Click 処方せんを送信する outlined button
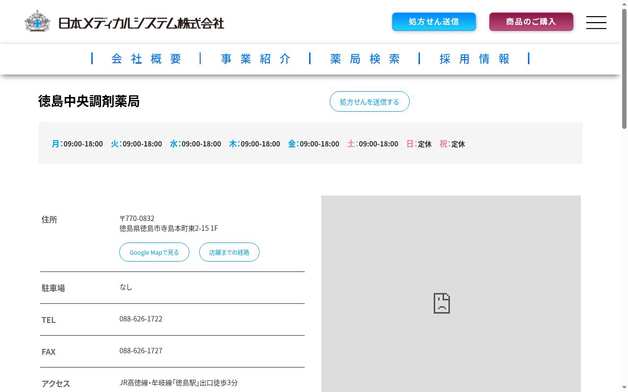Viewport: 628px width, 392px height. click(369, 101)
